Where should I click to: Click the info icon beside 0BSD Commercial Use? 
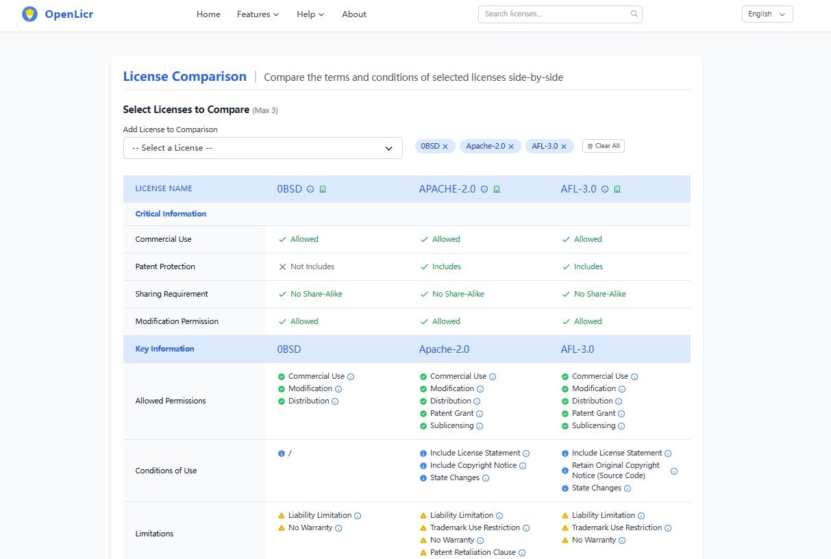[351, 377]
